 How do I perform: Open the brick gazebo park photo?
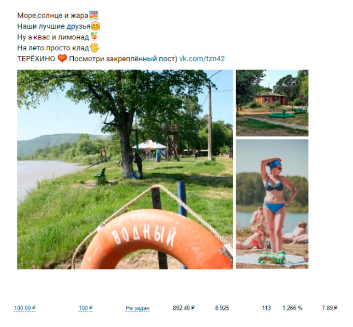pos(272,103)
